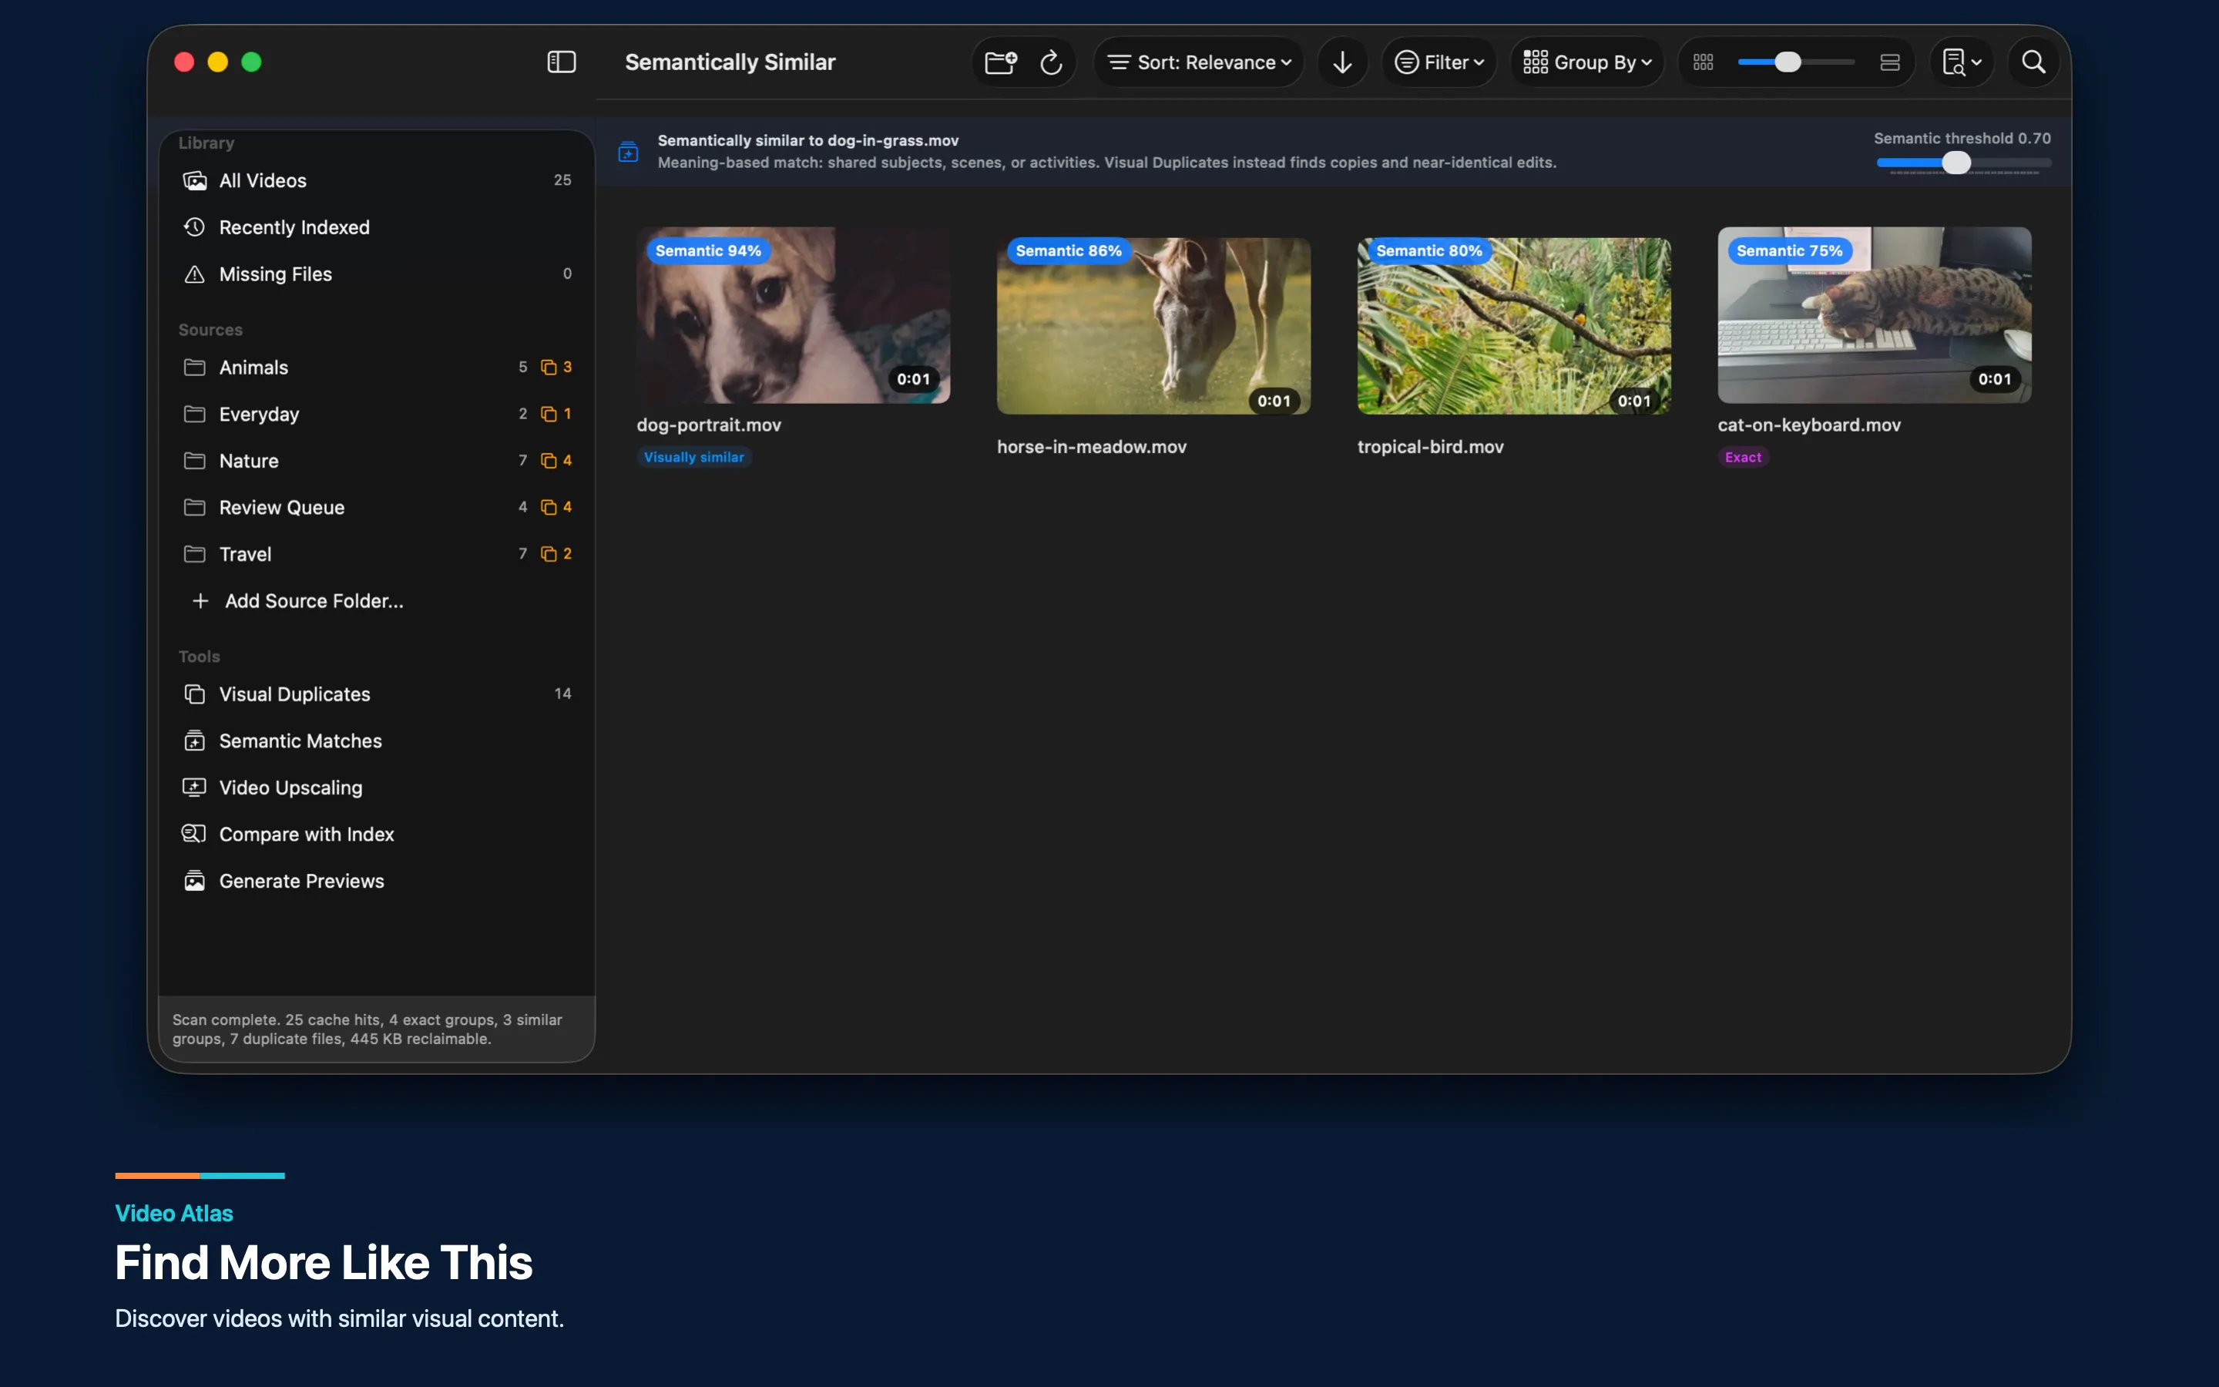Viewport: 2219px width, 1387px height.
Task: Click the scan complete status text
Action: (368, 1029)
